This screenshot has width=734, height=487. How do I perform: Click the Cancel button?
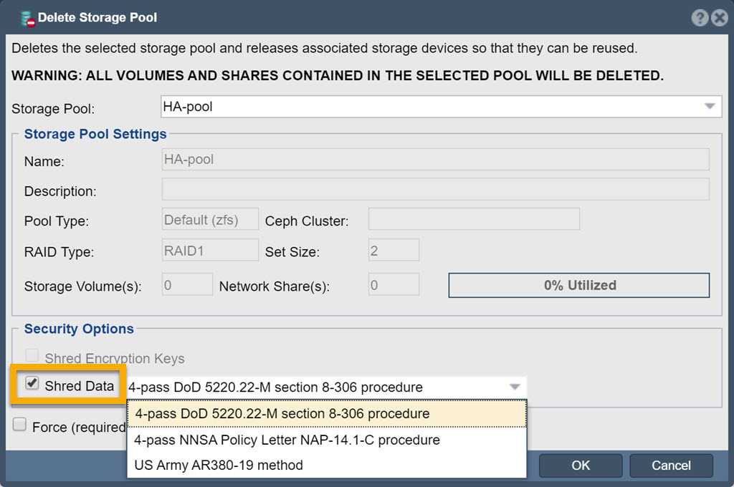click(671, 466)
